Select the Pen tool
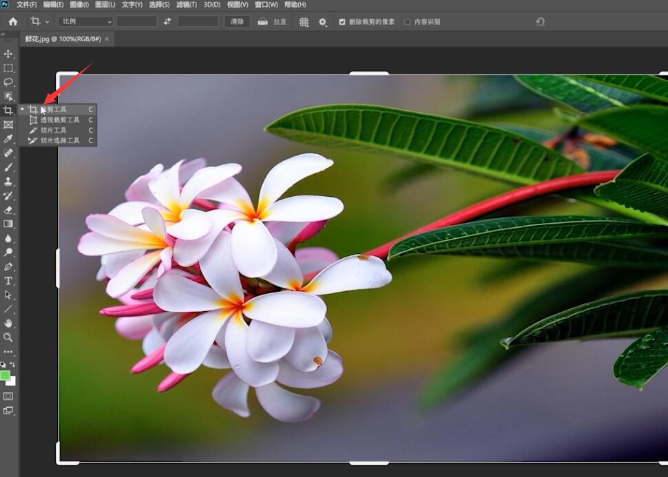 point(8,267)
